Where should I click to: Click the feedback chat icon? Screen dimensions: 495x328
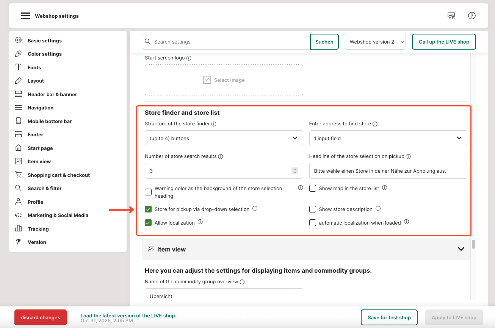[451, 16]
